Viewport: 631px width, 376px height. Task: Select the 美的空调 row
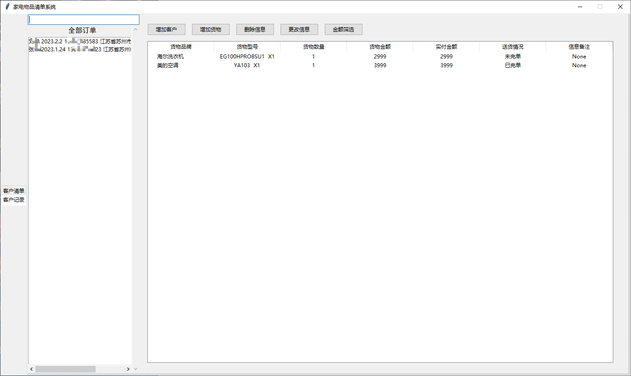tap(380, 65)
